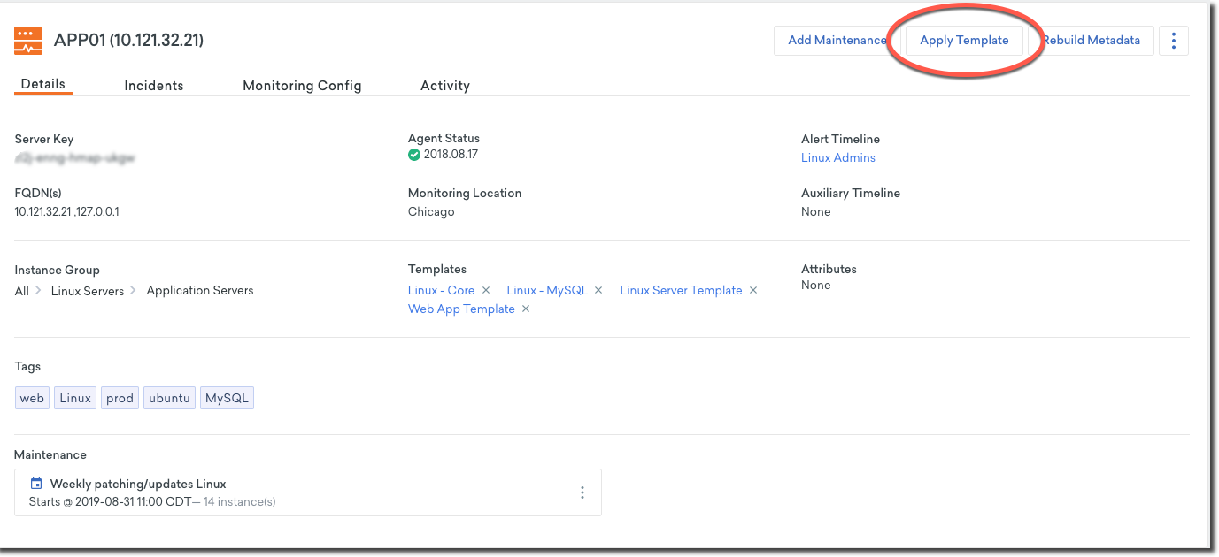1219x557 pixels.
Task: Switch to the Incidents tab
Action: click(x=153, y=85)
